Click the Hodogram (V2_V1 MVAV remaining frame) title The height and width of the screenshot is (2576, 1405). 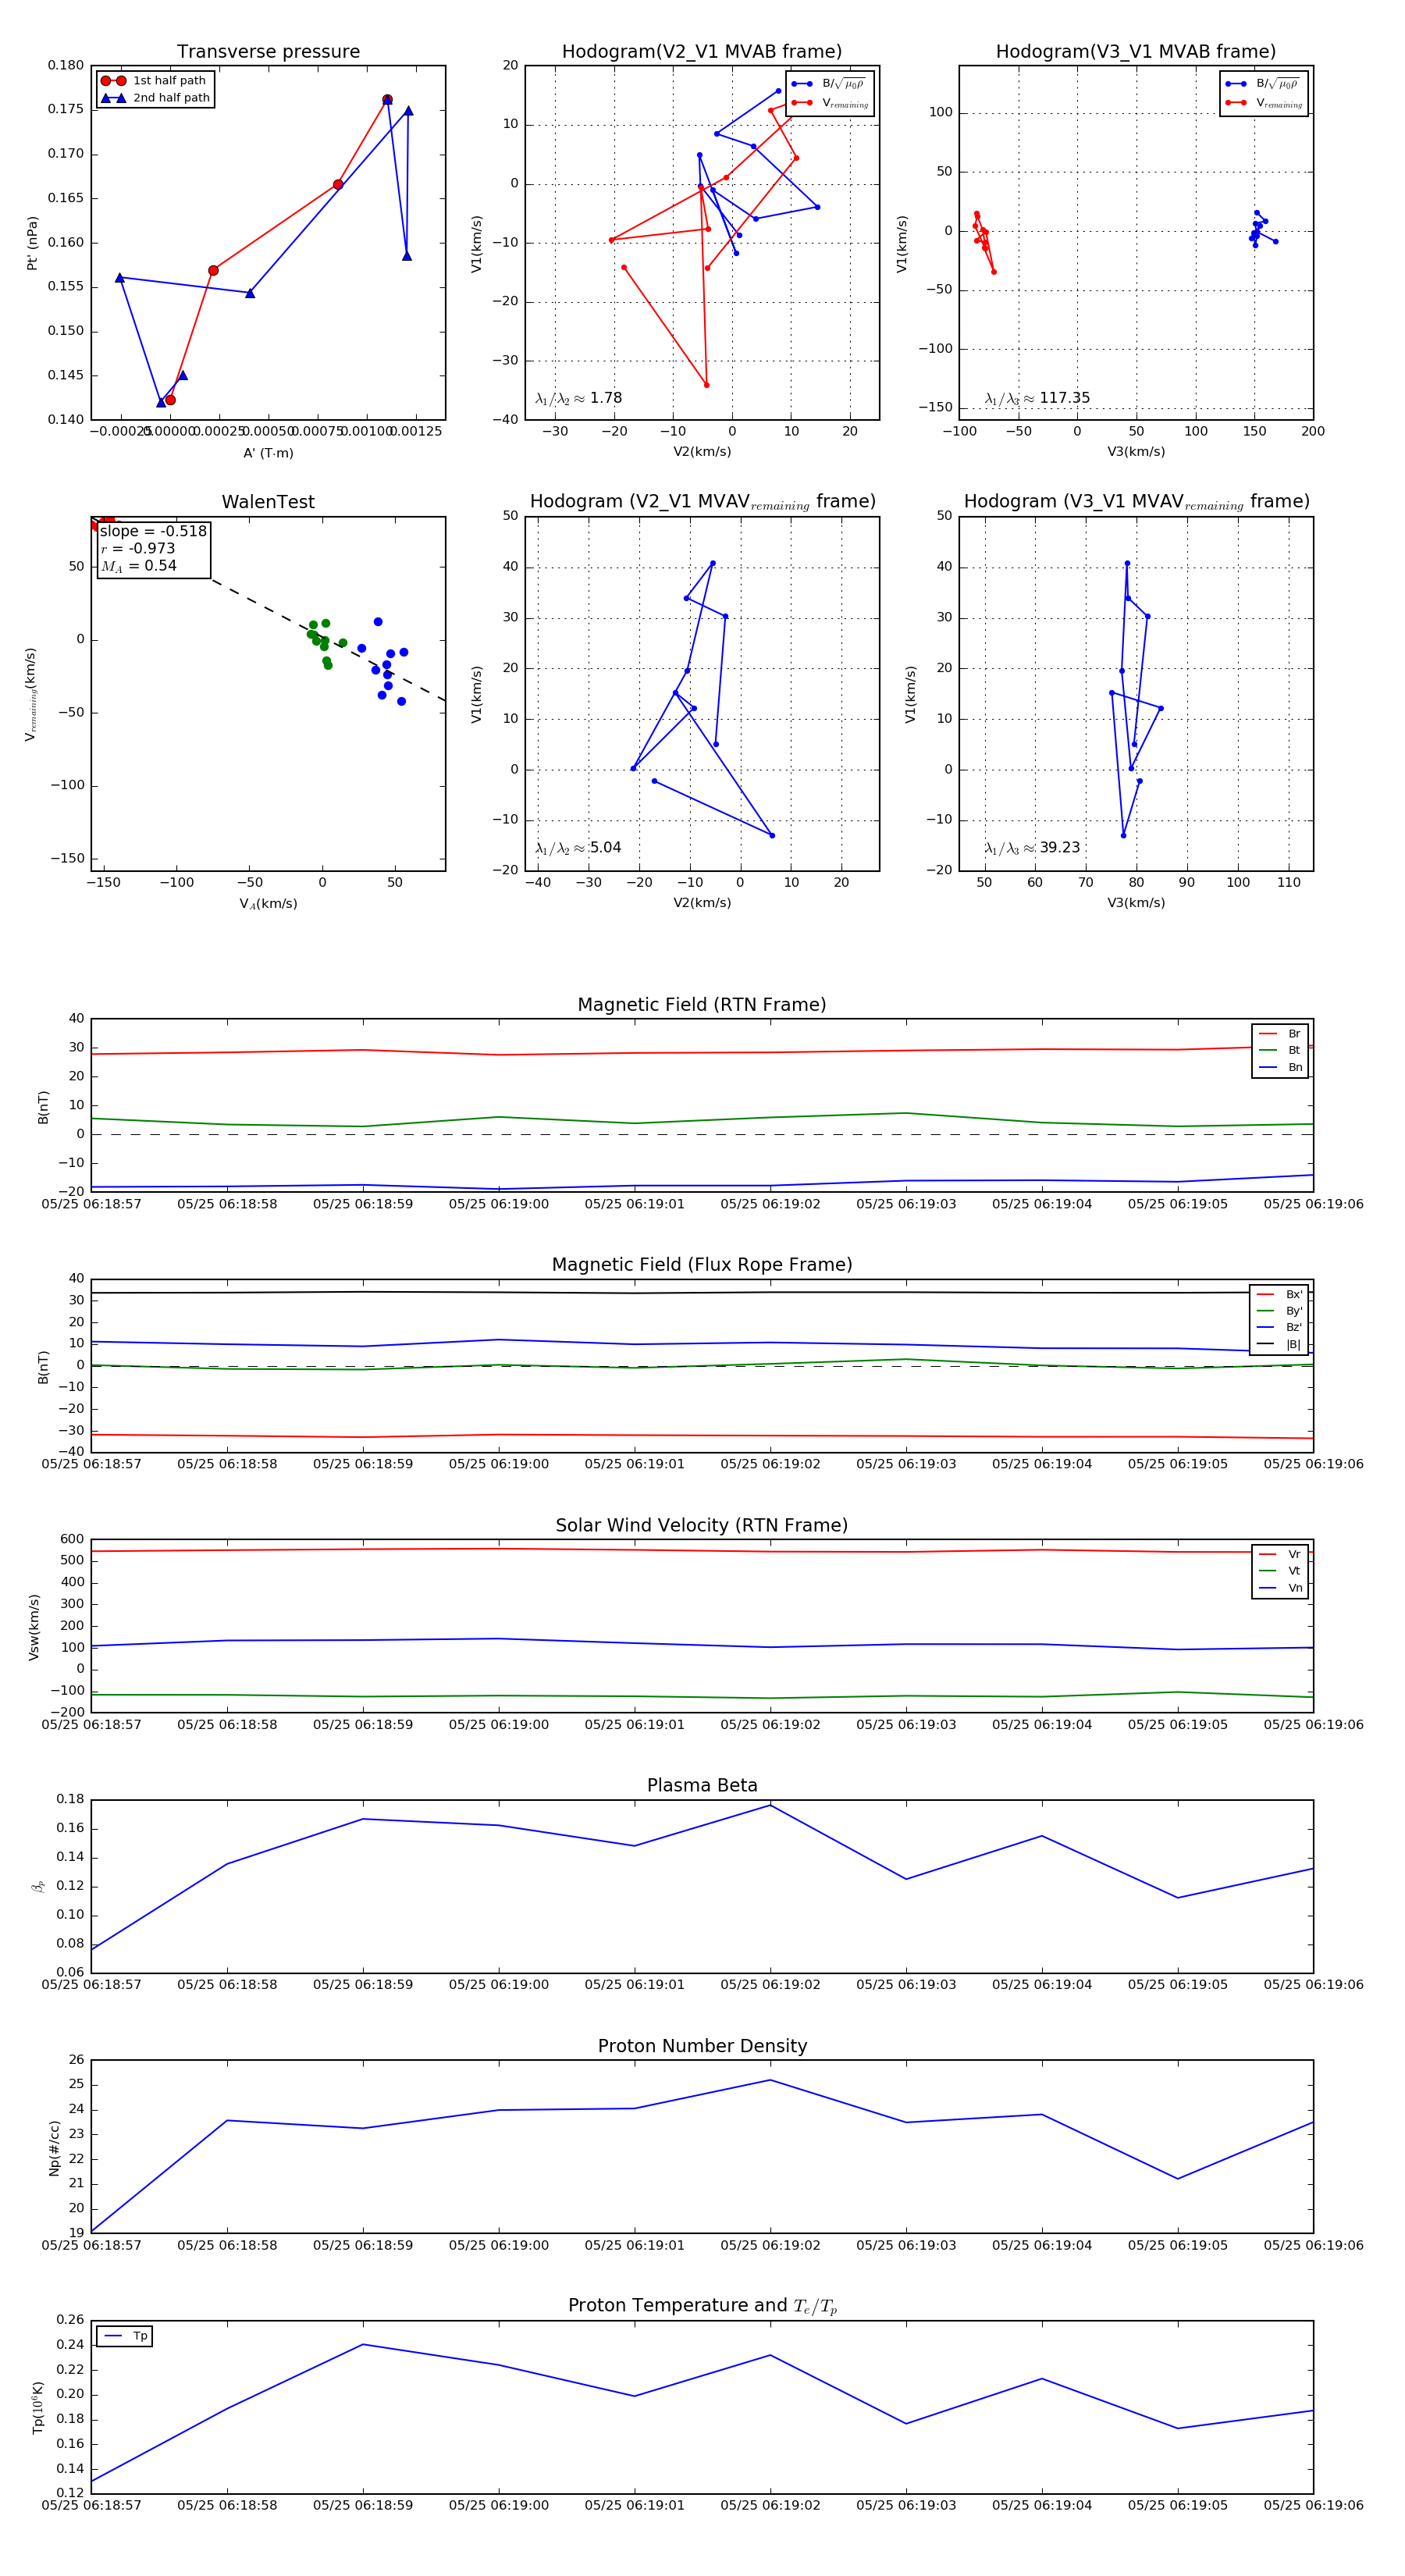702,502
